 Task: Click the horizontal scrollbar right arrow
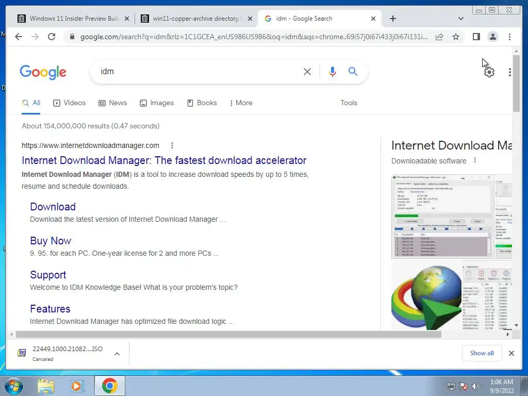tap(508, 334)
